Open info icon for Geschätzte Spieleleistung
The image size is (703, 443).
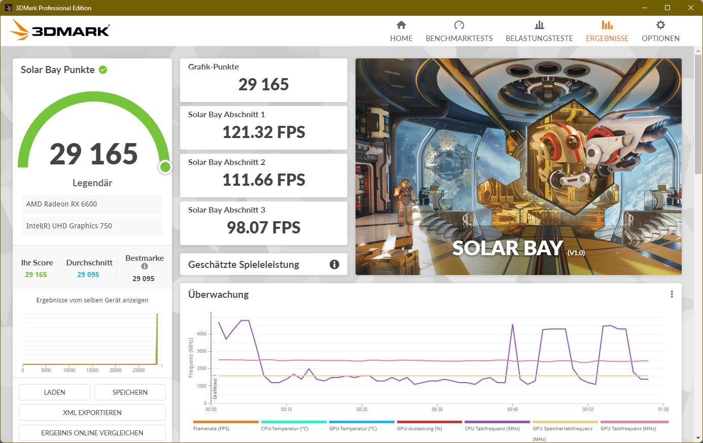pos(334,264)
